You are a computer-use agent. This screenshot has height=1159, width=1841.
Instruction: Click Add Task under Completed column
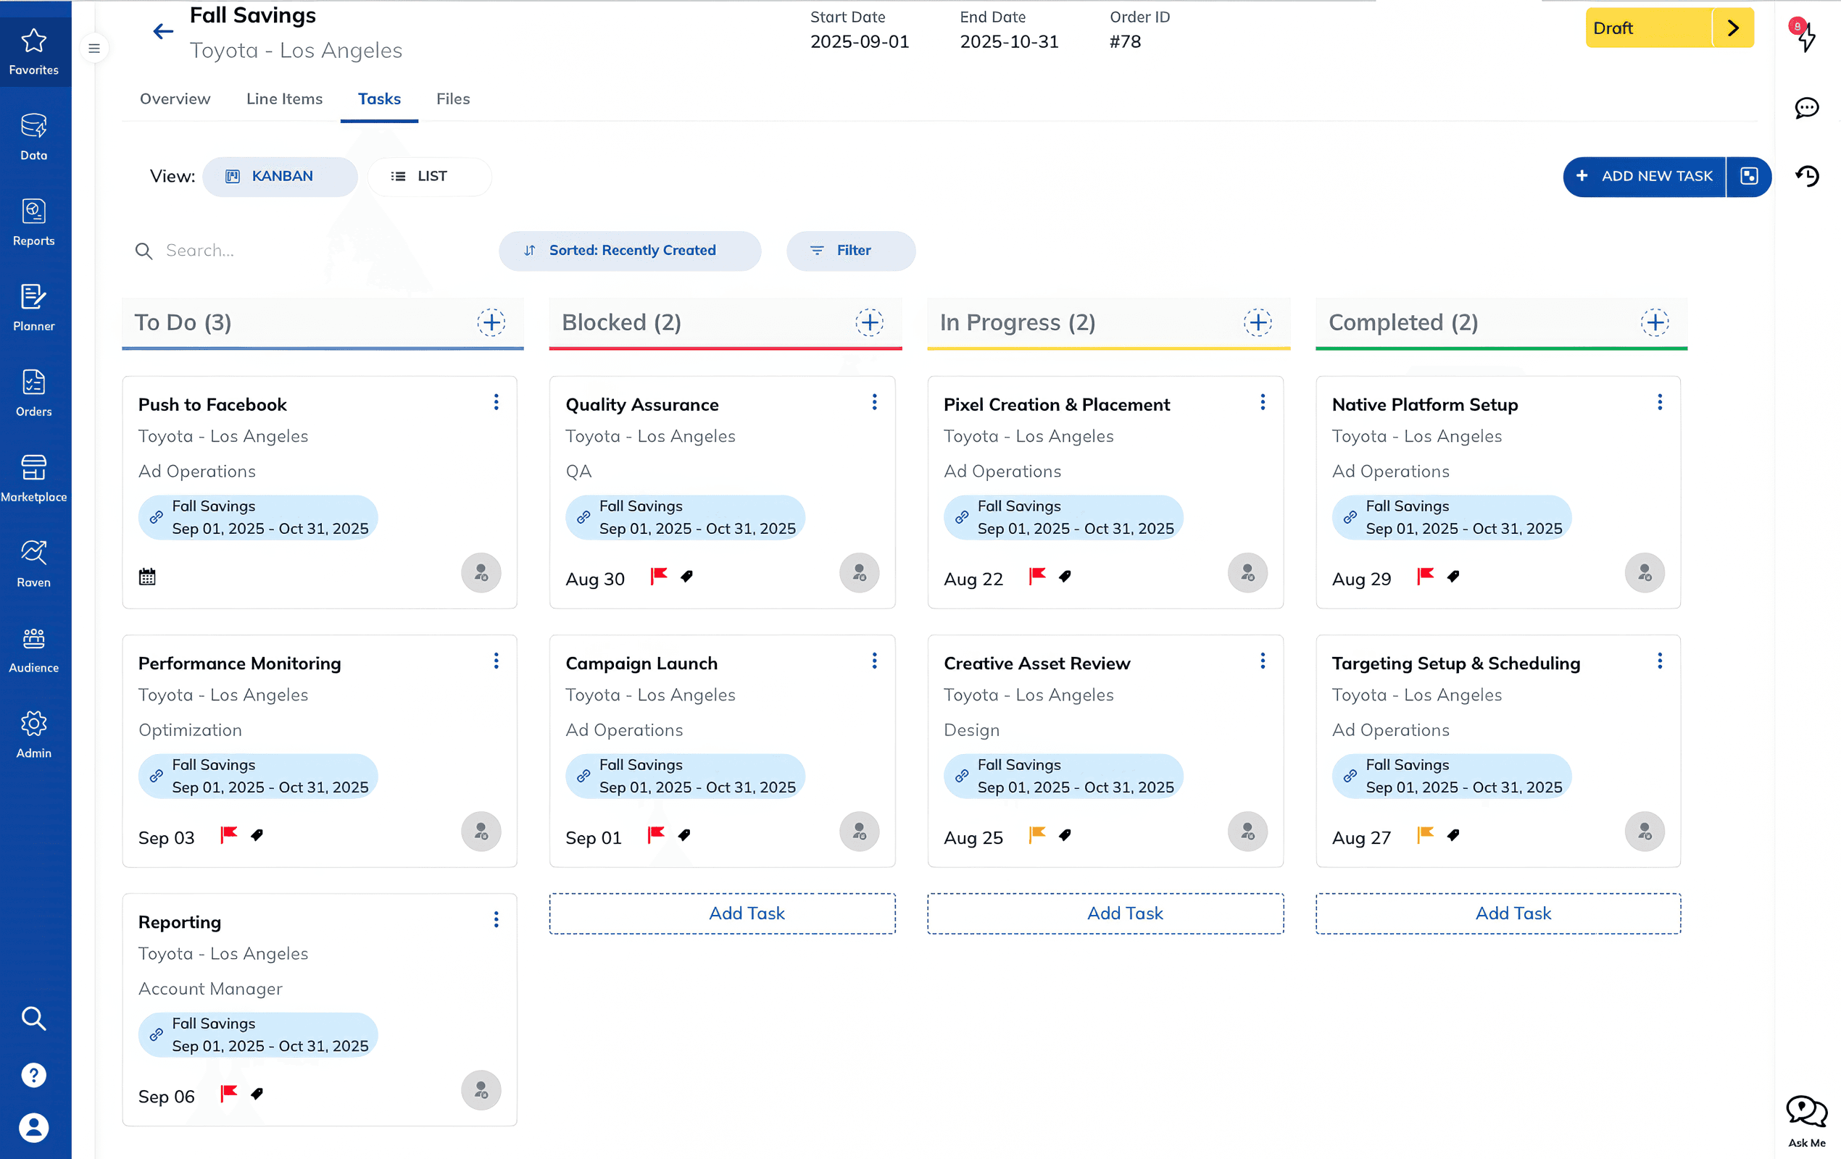1498,913
